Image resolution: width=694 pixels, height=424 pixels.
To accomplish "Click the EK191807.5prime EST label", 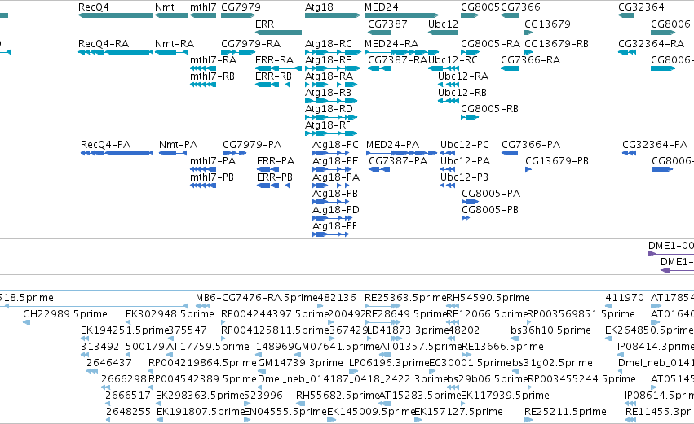I will tap(201, 412).
